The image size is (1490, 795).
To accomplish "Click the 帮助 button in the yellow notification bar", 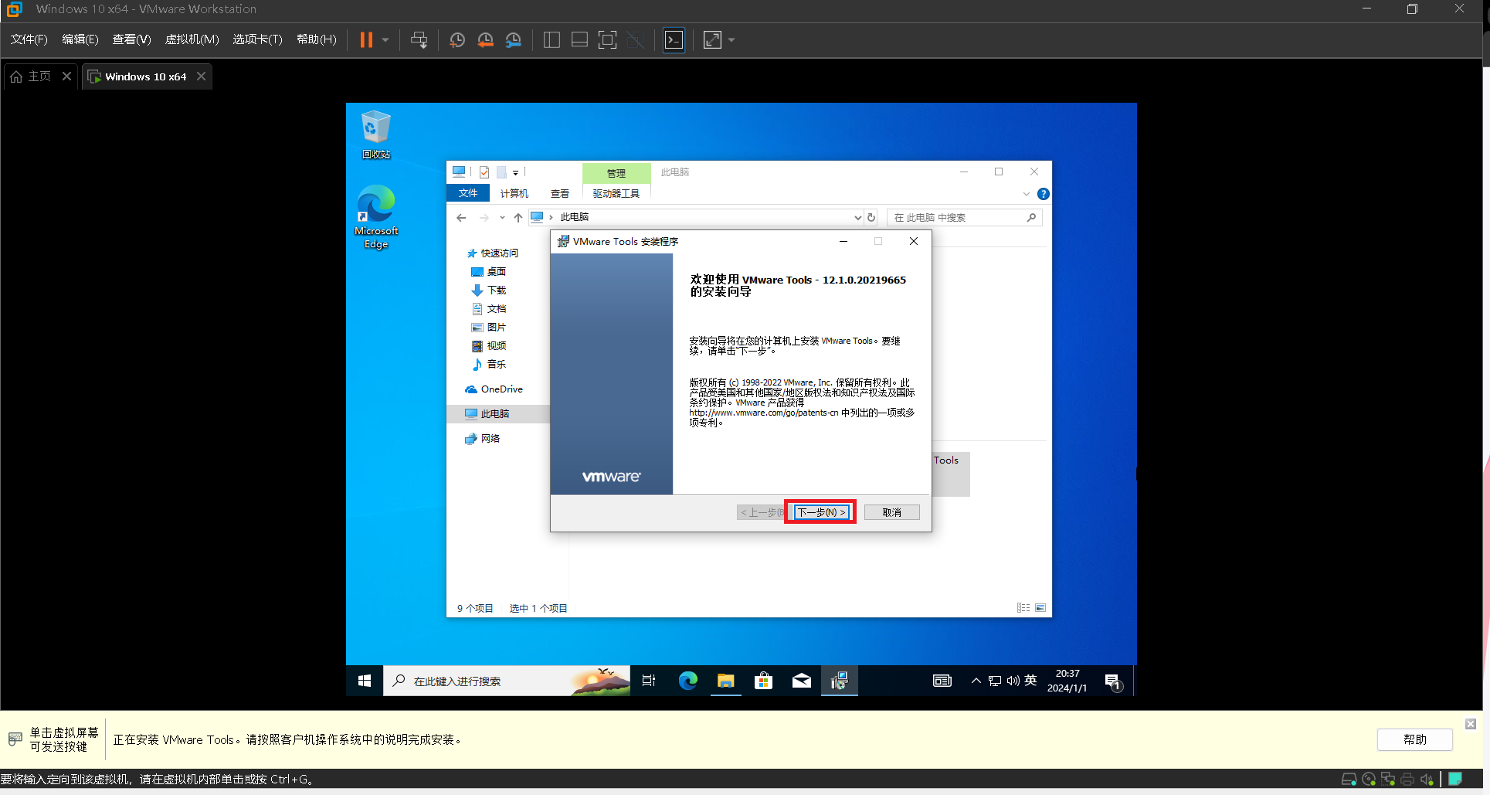I will point(1414,739).
